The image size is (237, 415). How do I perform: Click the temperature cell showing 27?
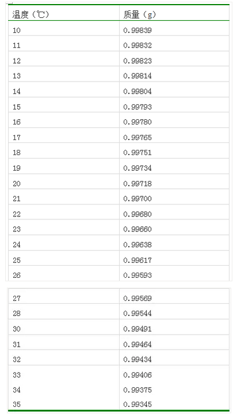tap(64, 298)
